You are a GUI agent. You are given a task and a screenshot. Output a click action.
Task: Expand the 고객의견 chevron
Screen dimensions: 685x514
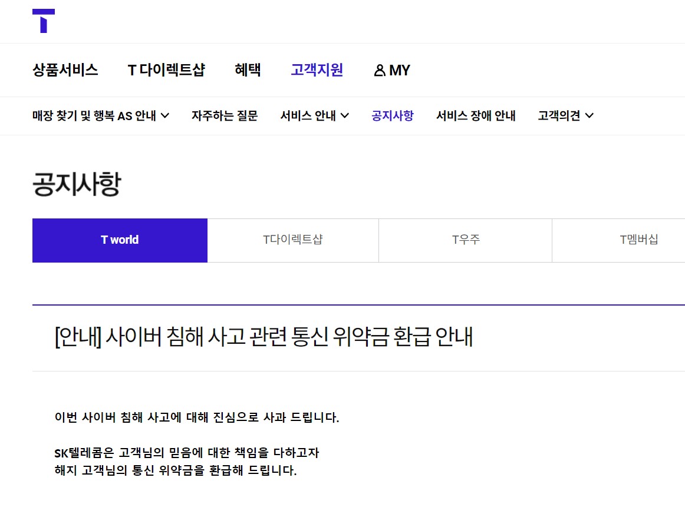[590, 115]
